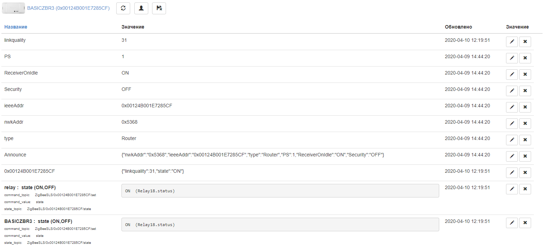The image size is (545, 248).
Task: Open the BASICZBR3 device title link
Action: pyautogui.click(x=68, y=8)
